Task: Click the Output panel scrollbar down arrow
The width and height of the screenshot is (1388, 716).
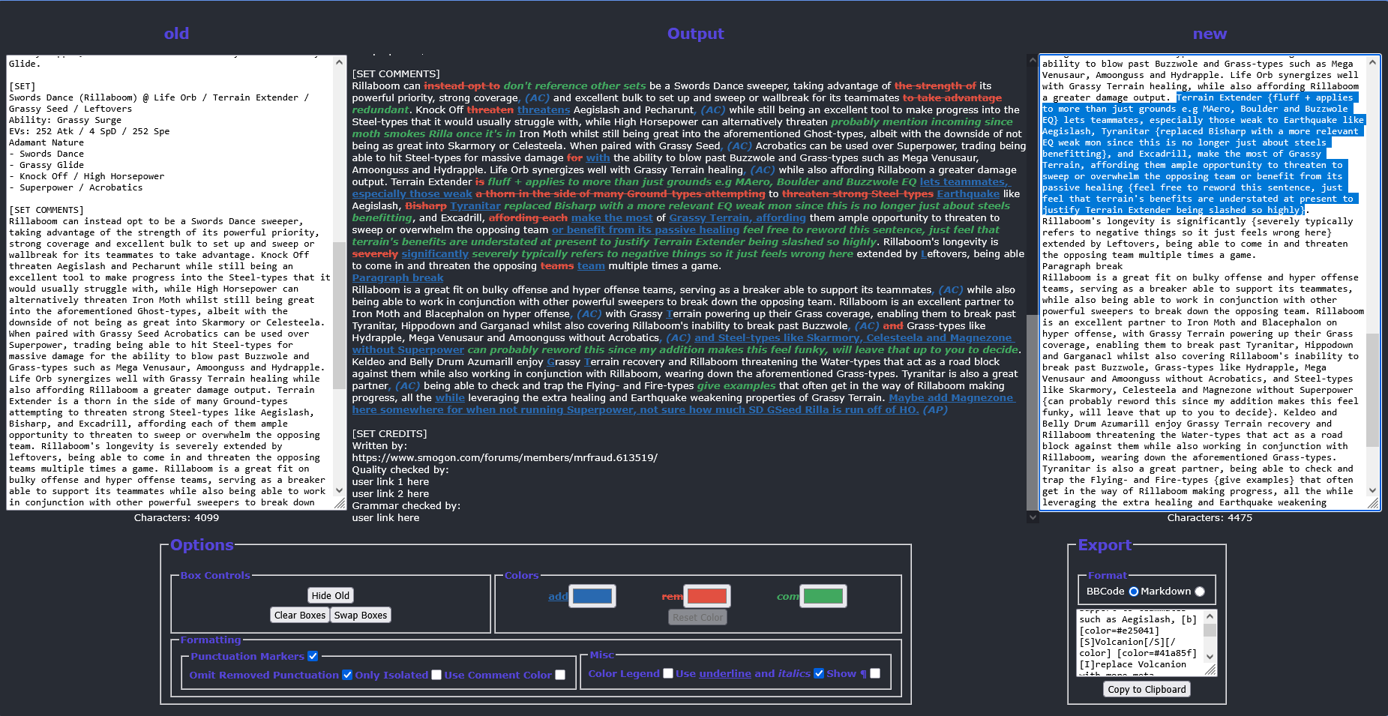Action: [x=1033, y=517]
